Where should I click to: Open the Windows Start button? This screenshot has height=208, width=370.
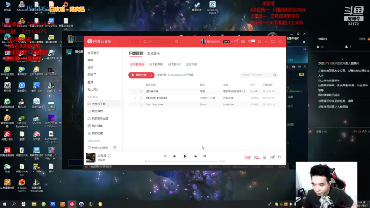tap(5, 204)
